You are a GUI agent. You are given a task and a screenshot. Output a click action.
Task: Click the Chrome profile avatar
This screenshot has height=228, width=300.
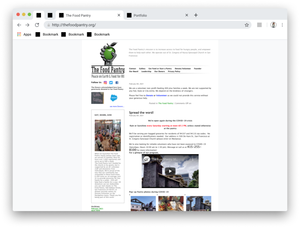click(x=273, y=25)
